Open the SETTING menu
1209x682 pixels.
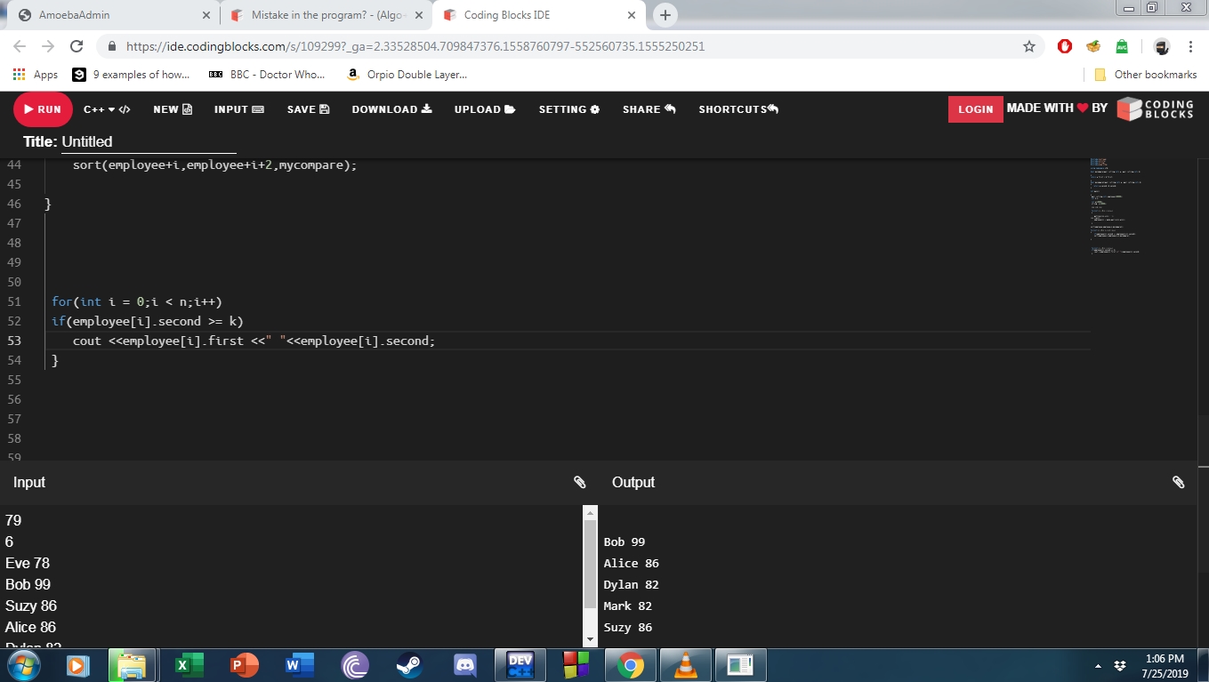pyautogui.click(x=569, y=109)
